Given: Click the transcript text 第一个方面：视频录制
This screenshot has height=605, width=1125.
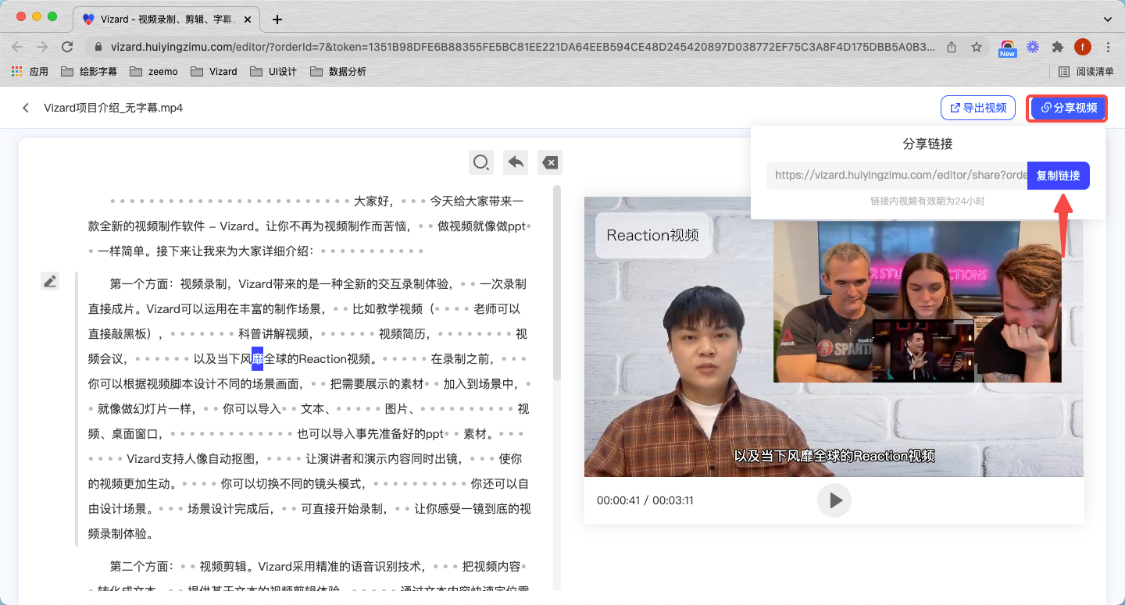Looking at the screenshot, I should pos(169,283).
